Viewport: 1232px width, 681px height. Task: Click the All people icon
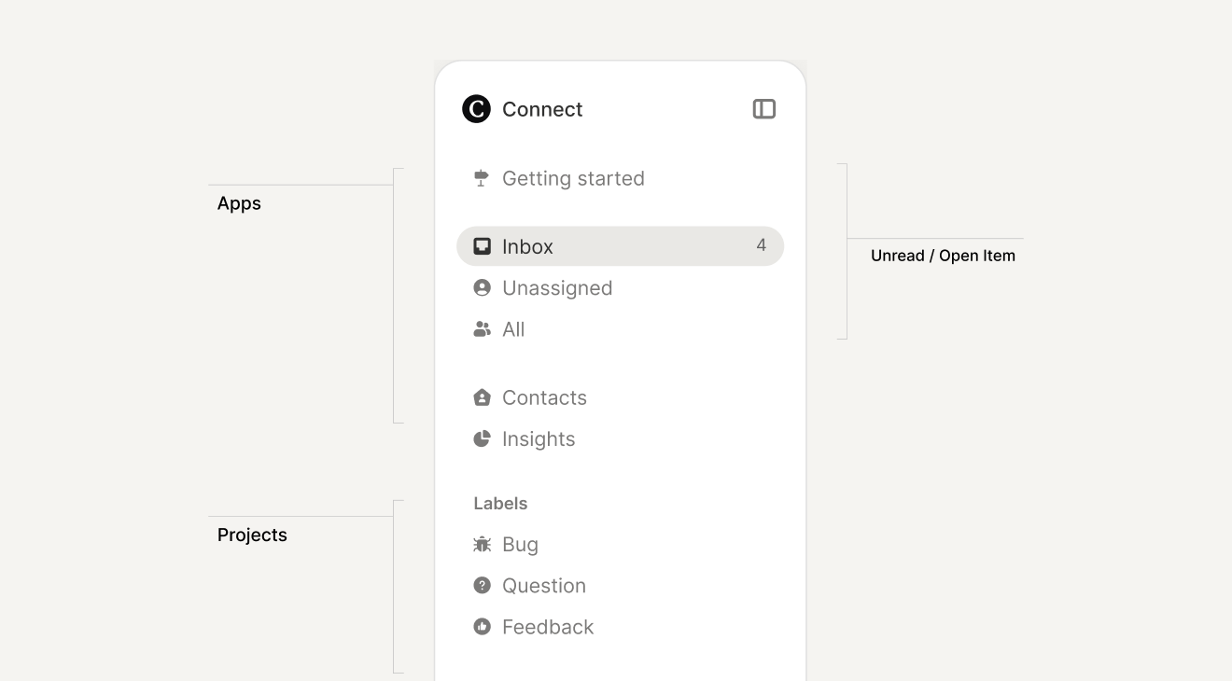click(x=482, y=329)
